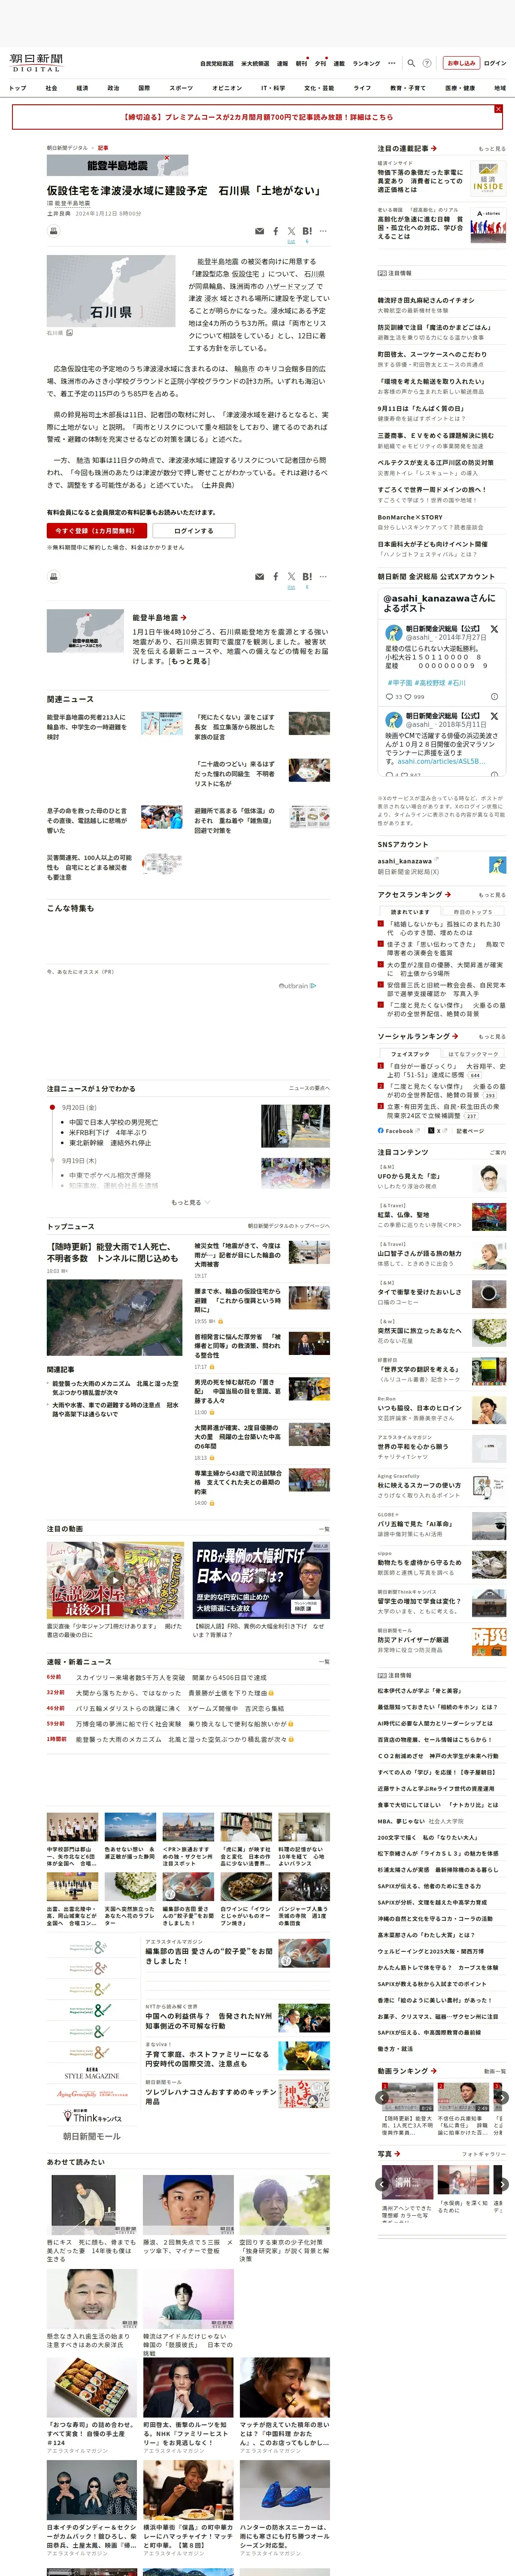
Task: Switch to the はてなブックマーク social ranking tab
Action: tap(472, 1054)
